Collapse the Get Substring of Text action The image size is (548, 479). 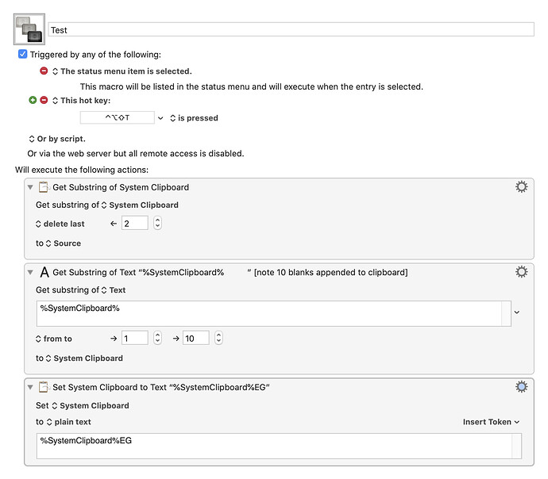pyautogui.click(x=31, y=272)
